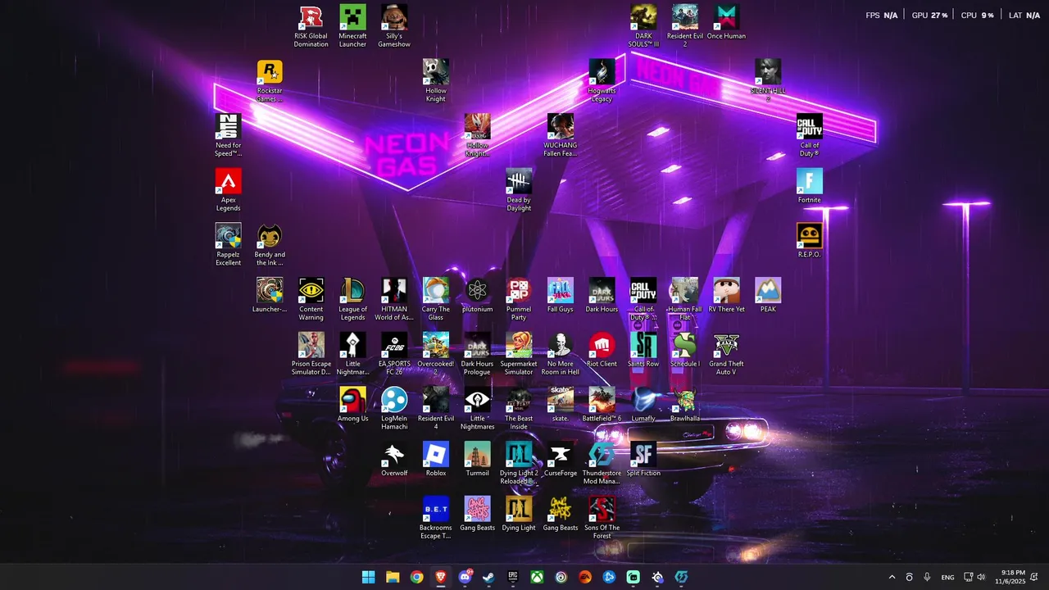
Task: Click Bendy and the Ink shortcut
Action: click(270, 244)
